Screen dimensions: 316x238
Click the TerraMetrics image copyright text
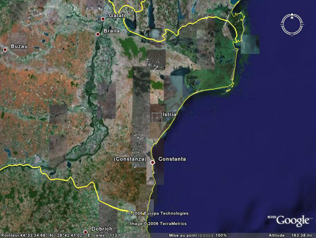click(158, 224)
